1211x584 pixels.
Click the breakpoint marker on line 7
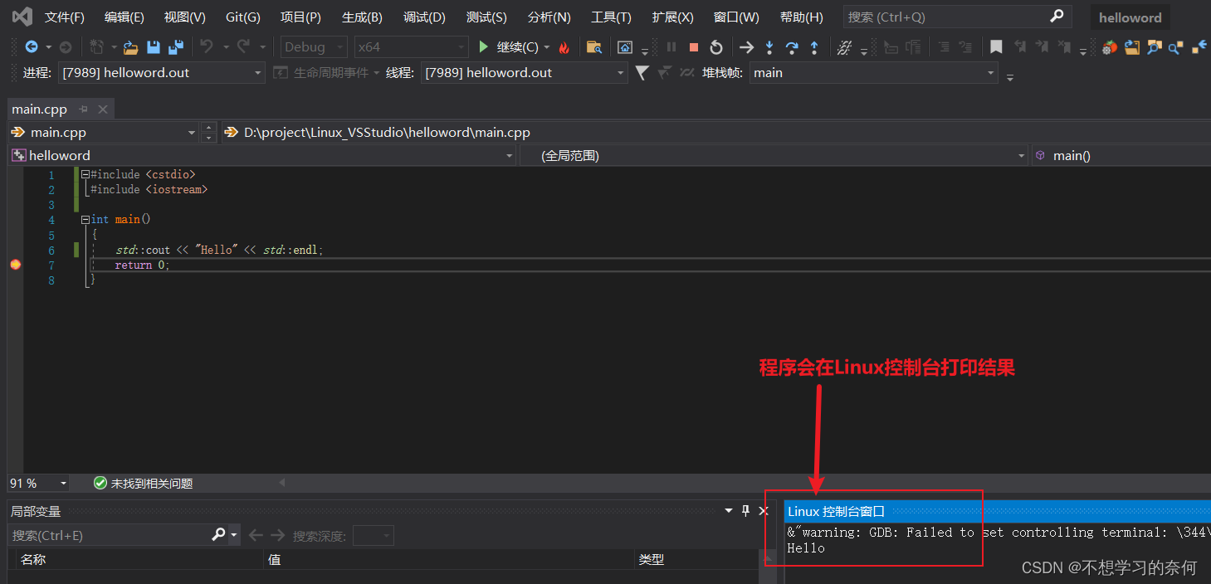pyautogui.click(x=15, y=265)
